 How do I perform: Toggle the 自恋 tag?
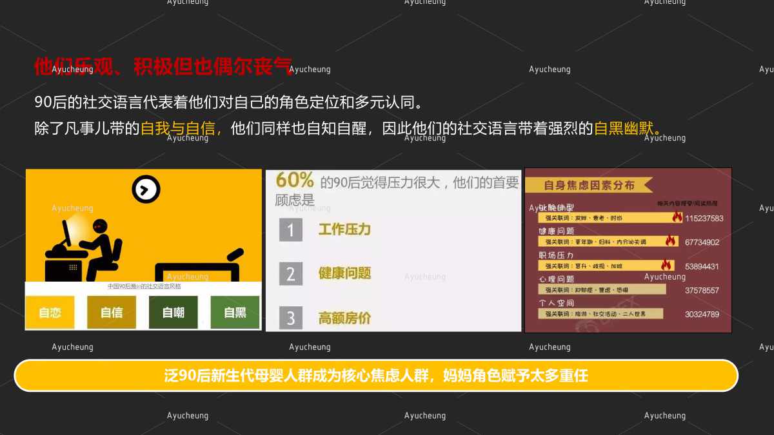(50, 312)
